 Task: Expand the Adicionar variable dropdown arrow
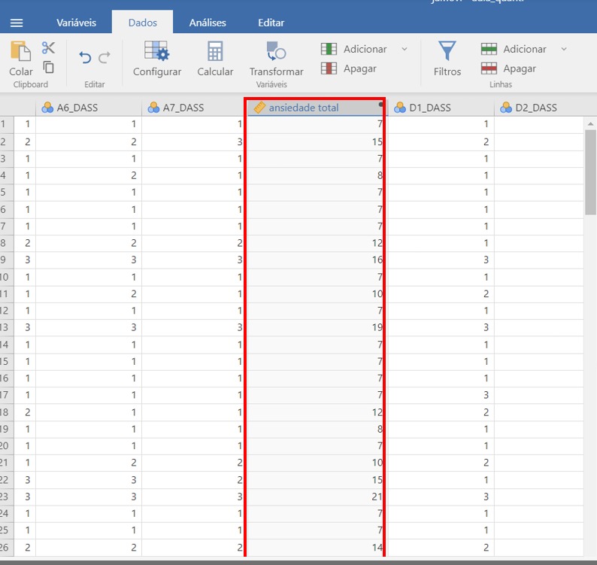pyautogui.click(x=404, y=49)
